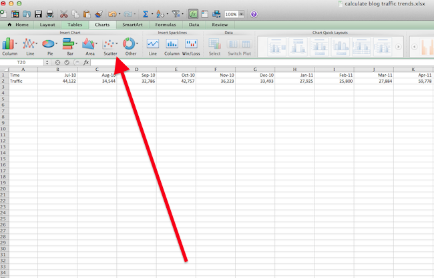Insert a Column chart
The height and width of the screenshot is (278, 434).
[10, 45]
